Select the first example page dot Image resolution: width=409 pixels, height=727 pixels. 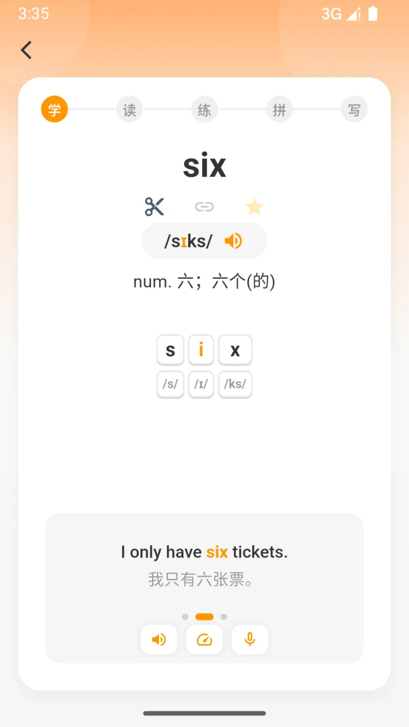[185, 617]
